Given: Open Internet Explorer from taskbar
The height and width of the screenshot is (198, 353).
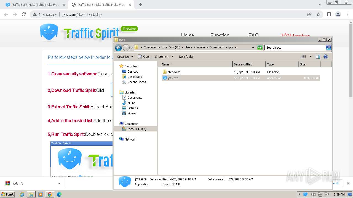Looking at the screenshot, I should click(22, 194).
